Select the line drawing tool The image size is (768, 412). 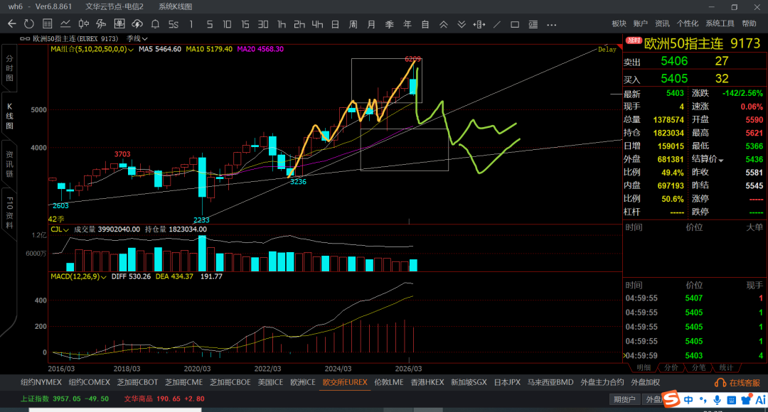coord(497,24)
